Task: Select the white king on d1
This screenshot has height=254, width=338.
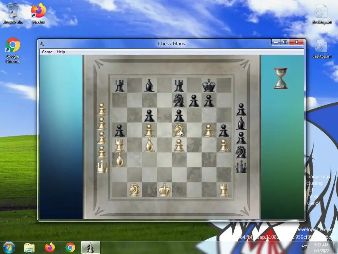Action: 164,190
